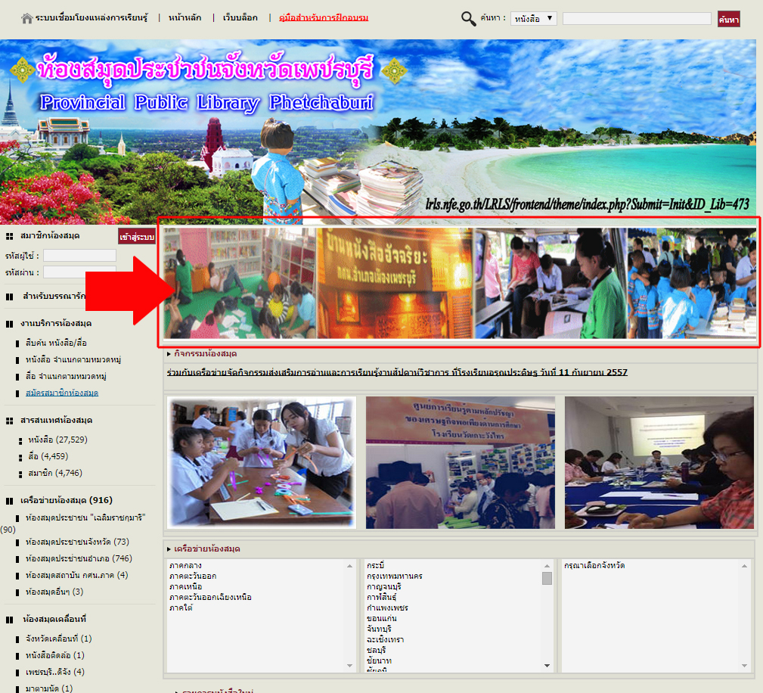
Task: Select 'กรุงเทพมหานคร' in the province list
Action: [x=395, y=576]
